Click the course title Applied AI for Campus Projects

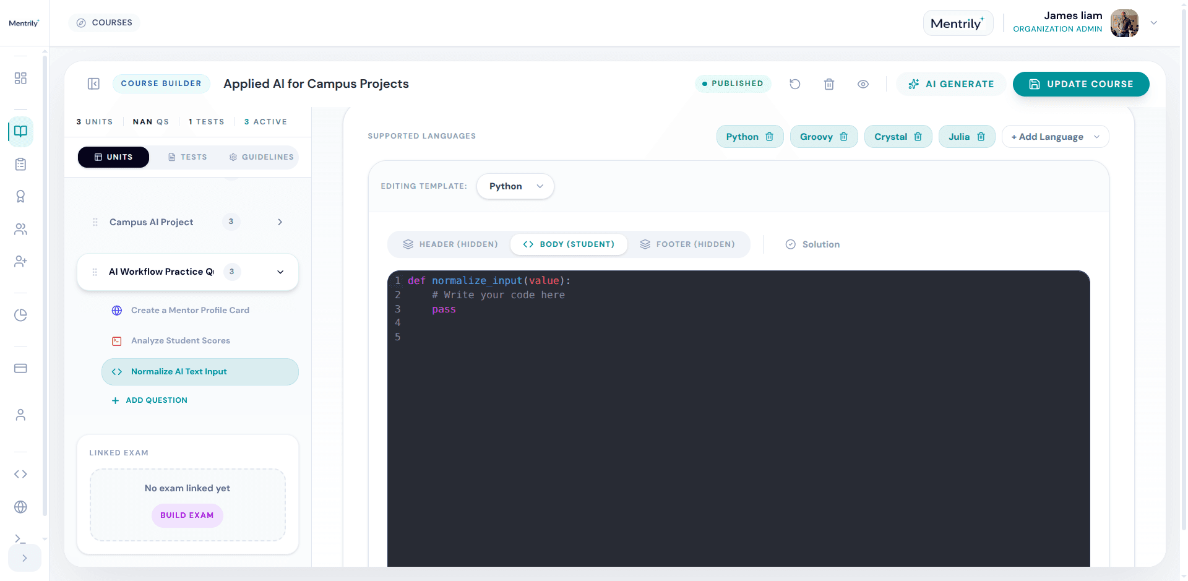(x=316, y=84)
